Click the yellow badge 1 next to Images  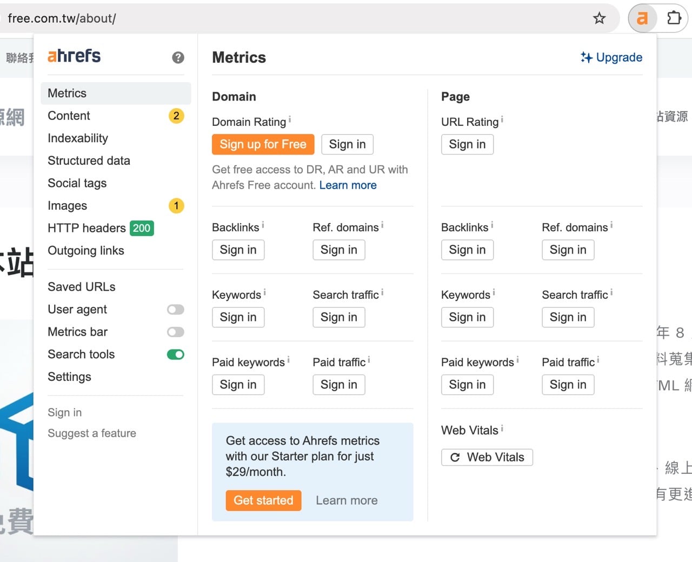click(176, 206)
